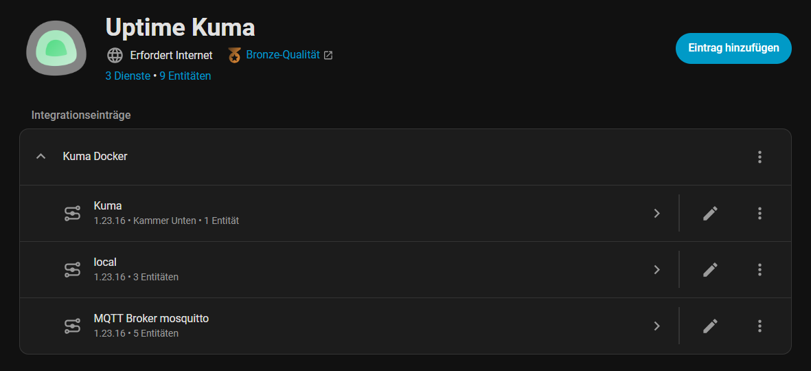Click the pencil icon for local
This screenshot has height=371, width=811.
pyautogui.click(x=710, y=269)
